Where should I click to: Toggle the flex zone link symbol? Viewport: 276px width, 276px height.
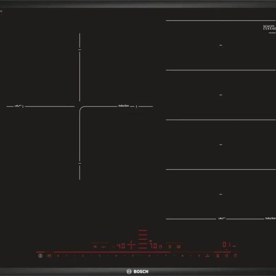pyautogui.click(x=170, y=246)
